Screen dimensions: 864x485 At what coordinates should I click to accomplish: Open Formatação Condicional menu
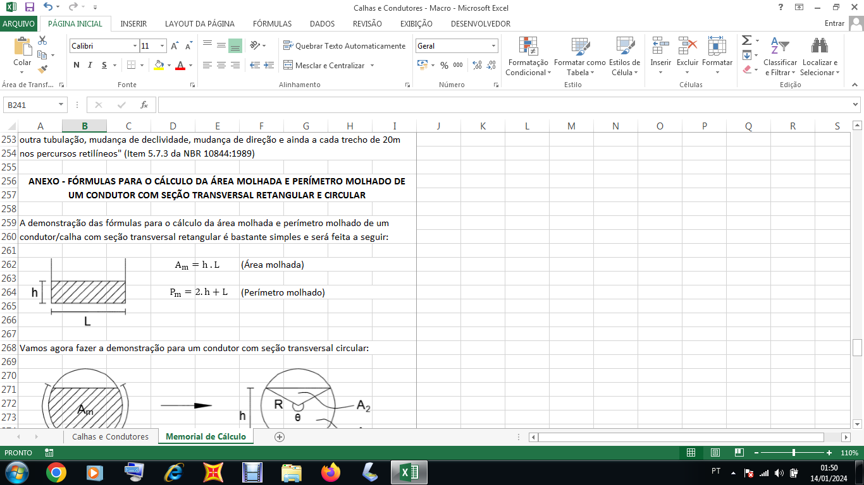tap(528, 57)
